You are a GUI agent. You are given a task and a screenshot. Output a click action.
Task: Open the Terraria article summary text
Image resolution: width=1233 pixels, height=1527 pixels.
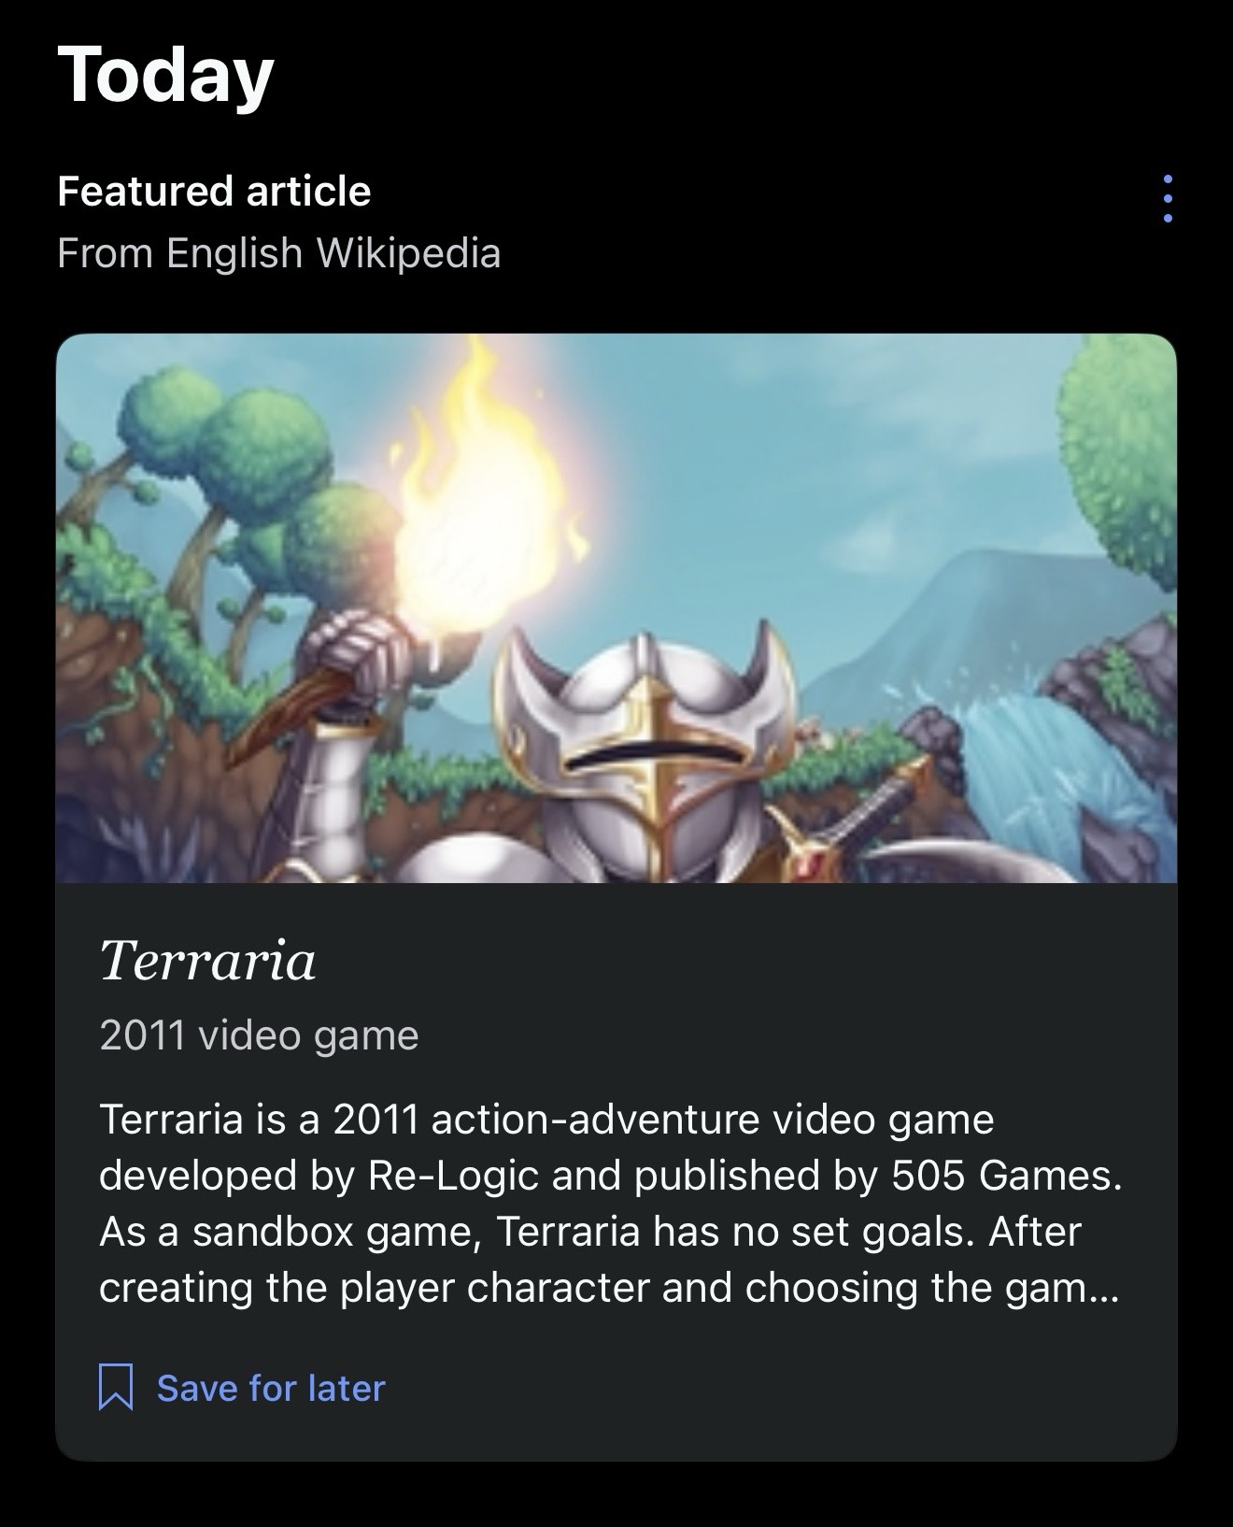coord(609,1204)
